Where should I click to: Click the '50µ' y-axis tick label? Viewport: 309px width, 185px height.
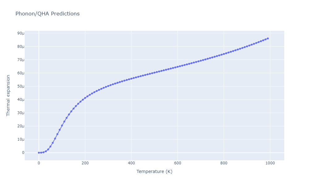(21, 86)
